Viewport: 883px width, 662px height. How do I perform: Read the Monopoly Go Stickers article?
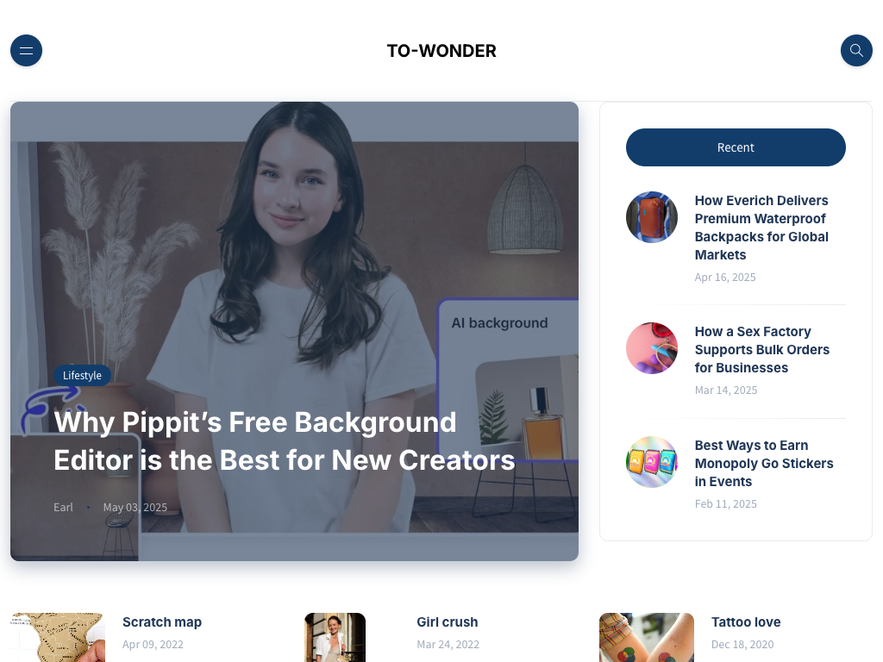click(x=764, y=463)
